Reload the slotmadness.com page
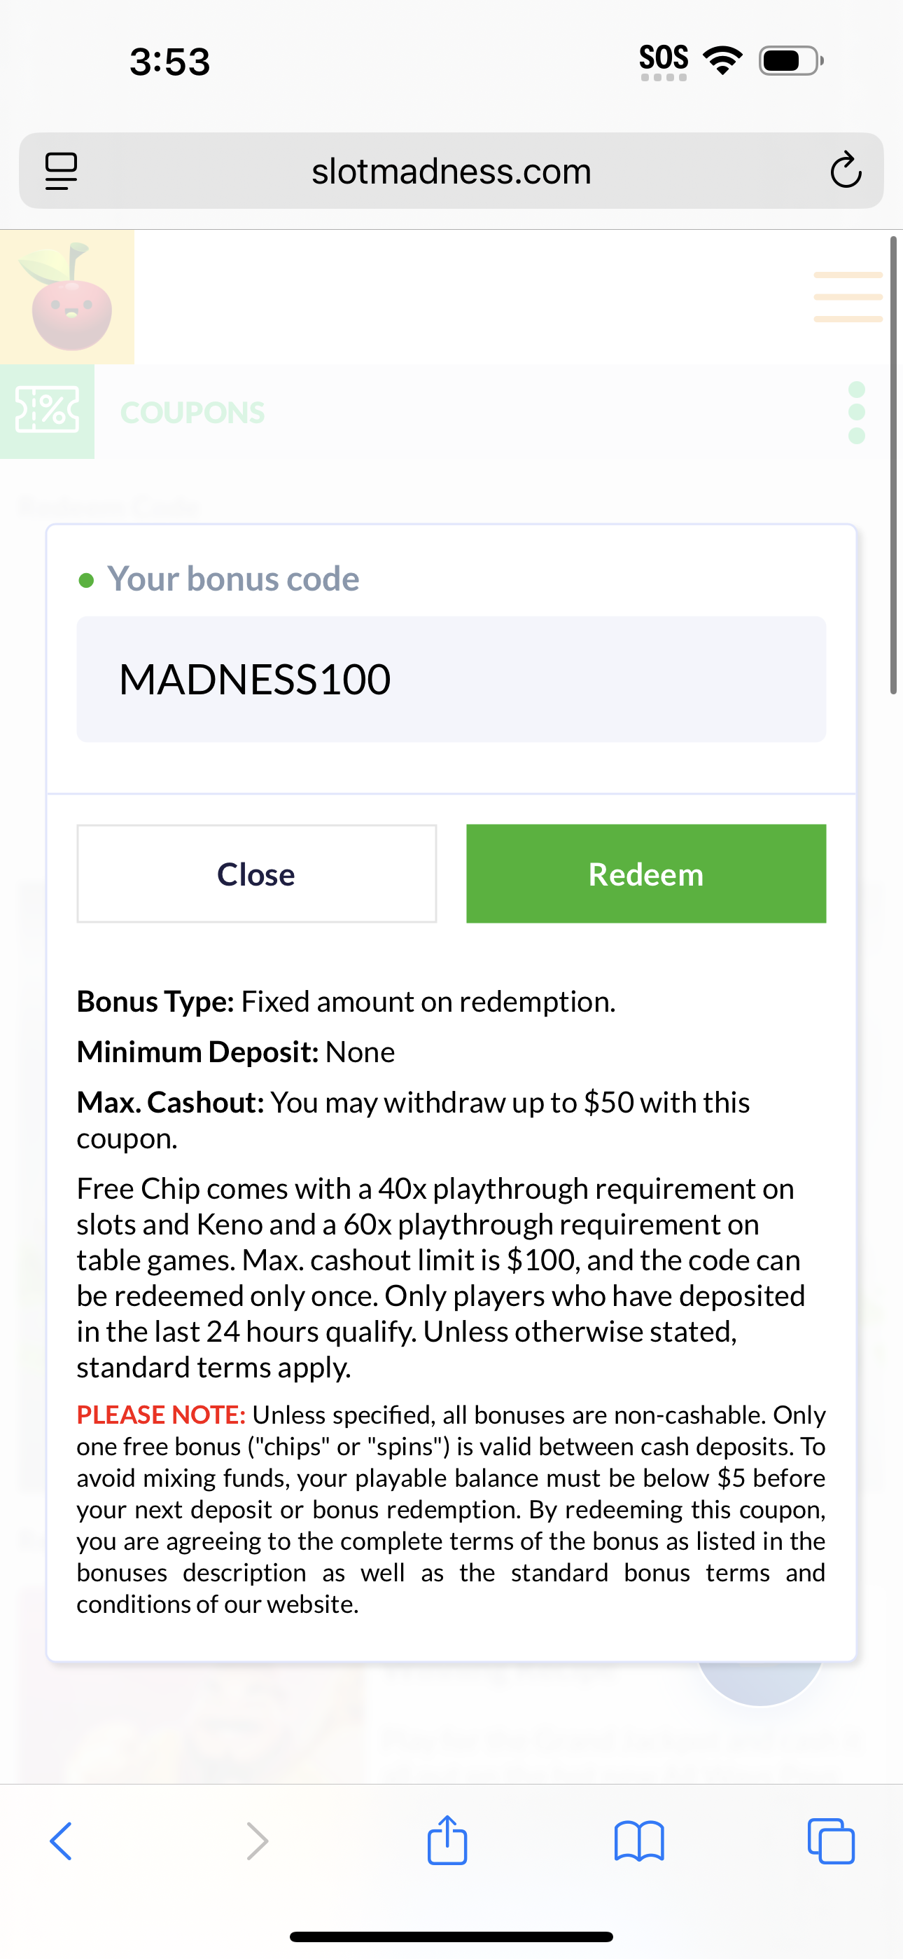 coord(845,170)
